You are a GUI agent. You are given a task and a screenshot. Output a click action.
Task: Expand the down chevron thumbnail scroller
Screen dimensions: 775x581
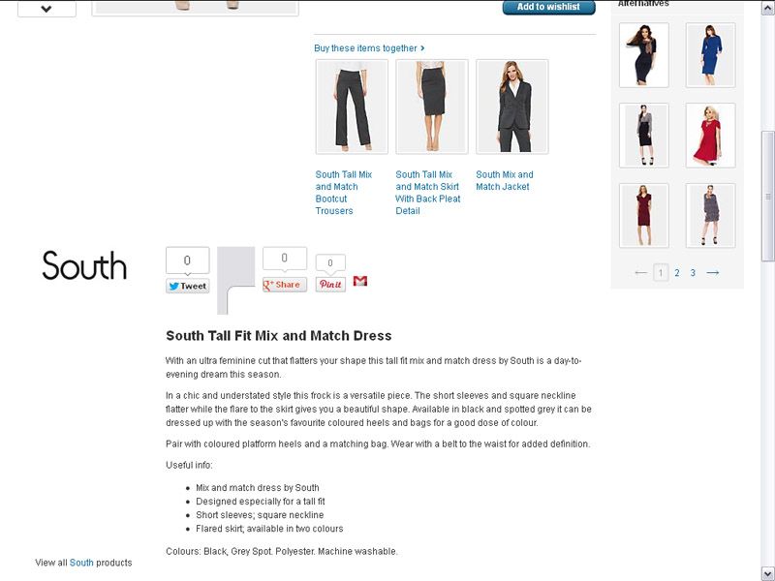tap(46, 9)
